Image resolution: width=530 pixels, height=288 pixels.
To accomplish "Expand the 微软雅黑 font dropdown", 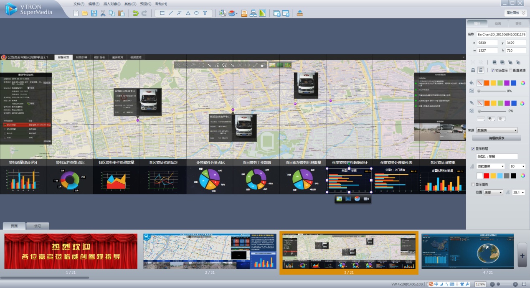I will tap(491, 166).
